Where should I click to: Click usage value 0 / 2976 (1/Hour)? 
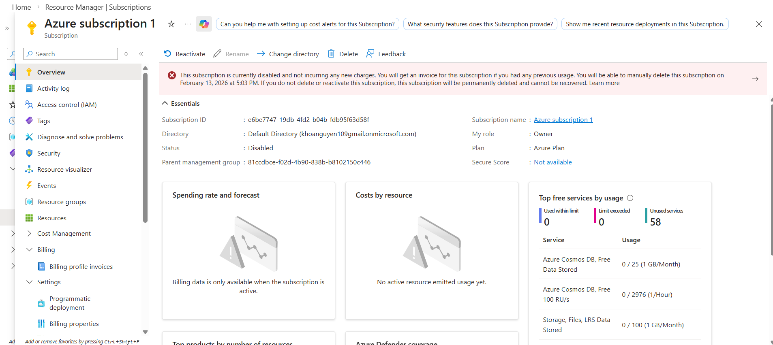(647, 294)
